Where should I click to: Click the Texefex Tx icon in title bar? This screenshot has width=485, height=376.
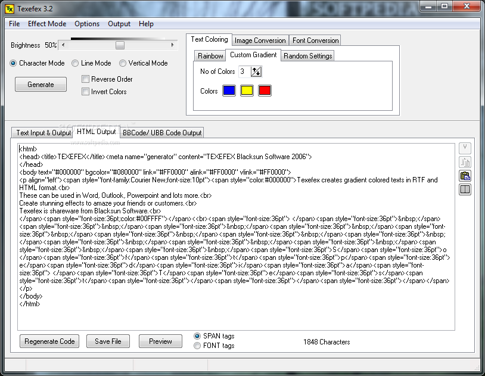coord(10,9)
